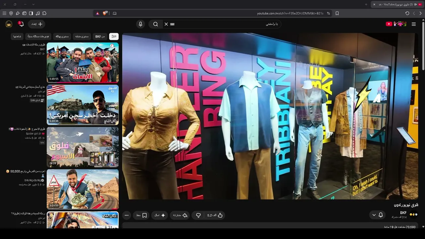Bookmark this page with the bookmark icon
This screenshot has height=239, width=425.
337,13
